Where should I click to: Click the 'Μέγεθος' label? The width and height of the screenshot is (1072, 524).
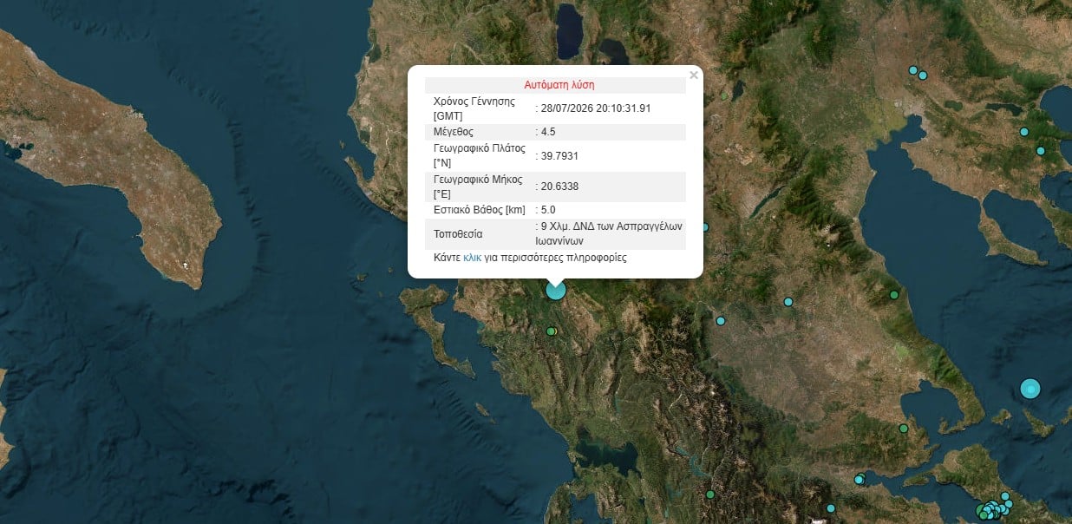[x=454, y=132]
